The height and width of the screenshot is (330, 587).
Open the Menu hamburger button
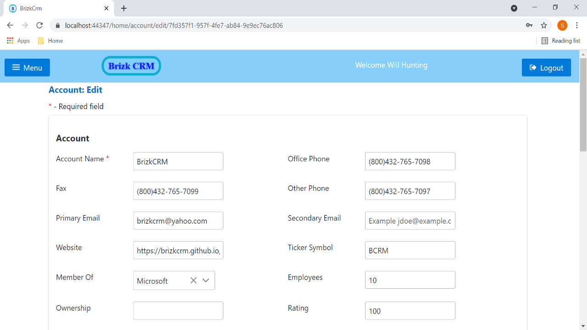tap(27, 67)
